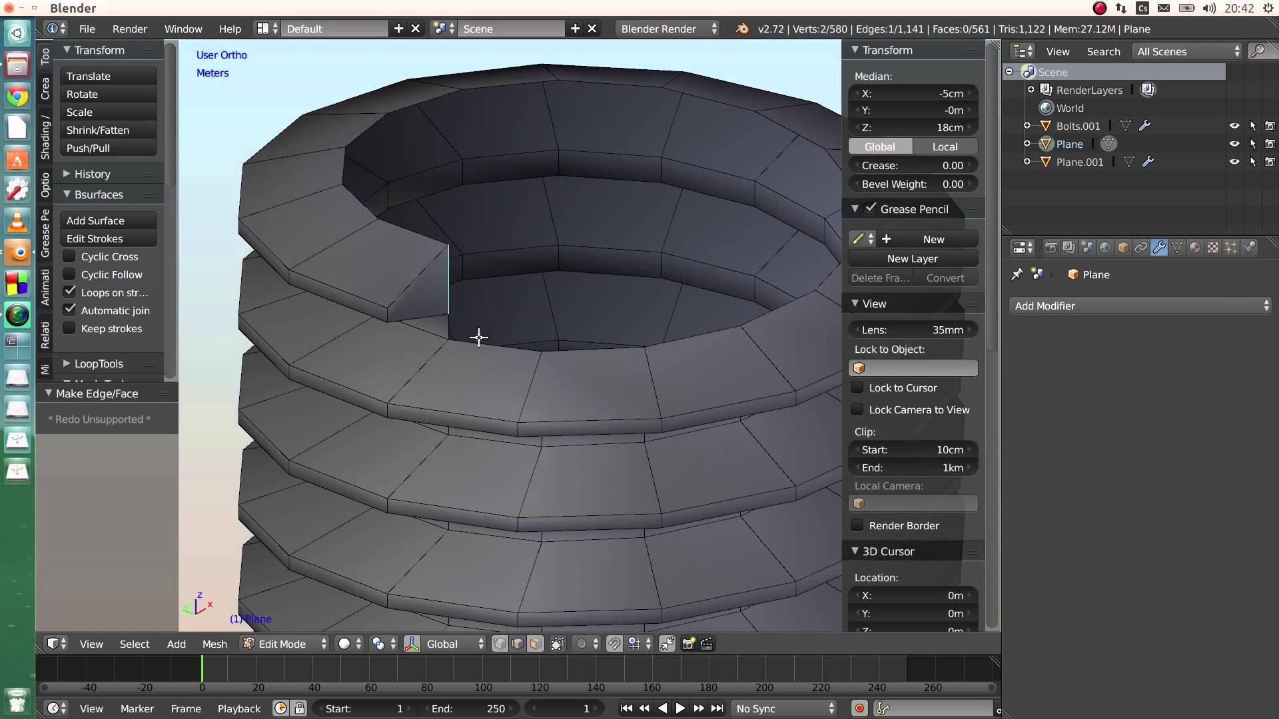1279x719 pixels.
Task: Toggle limit selection to visible icon
Action: (x=558, y=644)
